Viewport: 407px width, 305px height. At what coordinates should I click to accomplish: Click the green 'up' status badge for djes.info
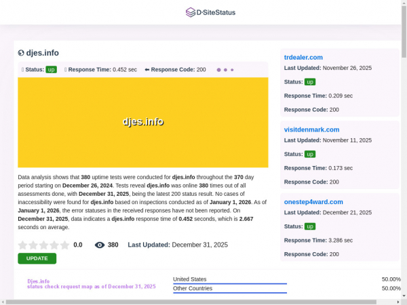(x=51, y=70)
